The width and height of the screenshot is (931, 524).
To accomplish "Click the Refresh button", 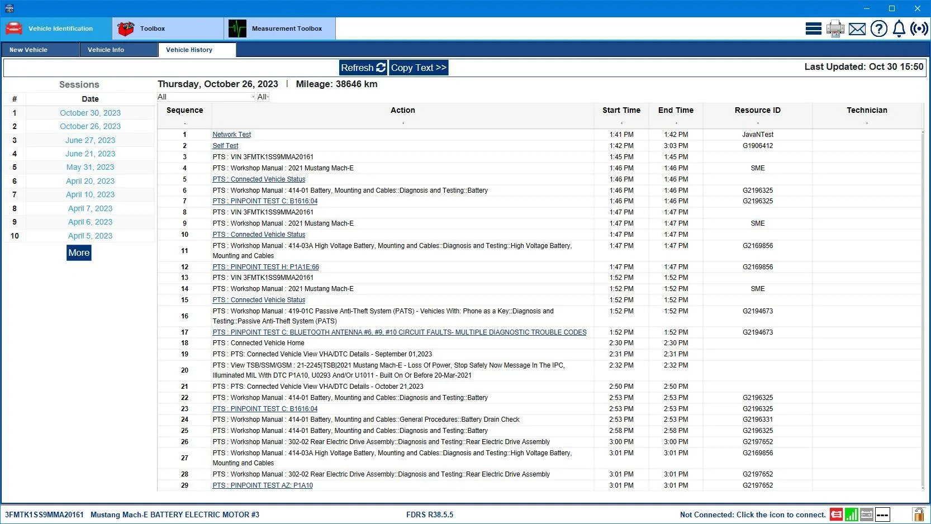I will pyautogui.click(x=363, y=68).
